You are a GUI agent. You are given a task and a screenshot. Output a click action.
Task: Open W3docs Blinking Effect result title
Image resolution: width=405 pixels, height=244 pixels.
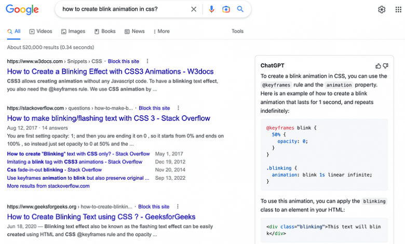point(110,72)
